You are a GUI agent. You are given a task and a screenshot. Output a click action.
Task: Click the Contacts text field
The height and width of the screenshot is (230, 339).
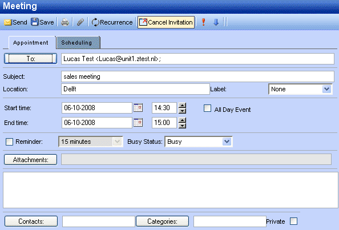tap(99, 221)
